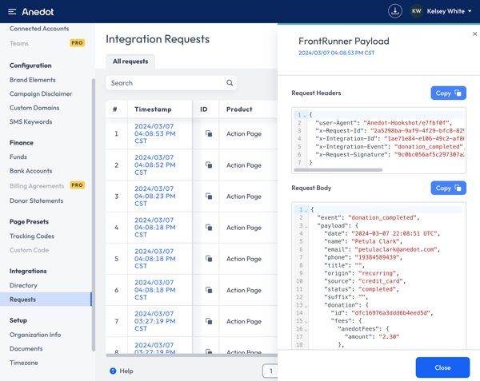Collapse donation object at line 13
This screenshot has width=480, height=381.
(306, 306)
